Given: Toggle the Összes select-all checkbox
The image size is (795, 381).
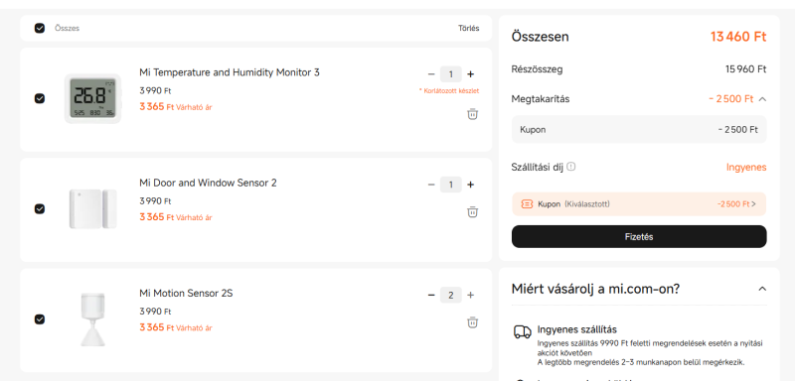Looking at the screenshot, I should (x=40, y=28).
